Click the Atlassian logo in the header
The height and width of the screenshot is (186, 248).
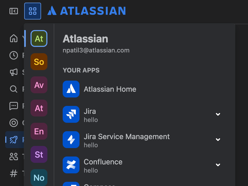87,11
